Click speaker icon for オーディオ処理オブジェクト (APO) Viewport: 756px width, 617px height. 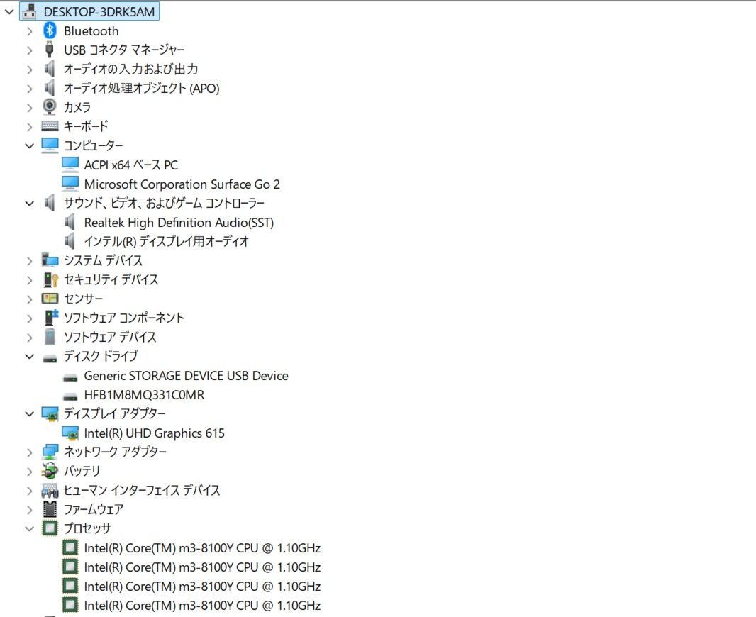(49, 88)
